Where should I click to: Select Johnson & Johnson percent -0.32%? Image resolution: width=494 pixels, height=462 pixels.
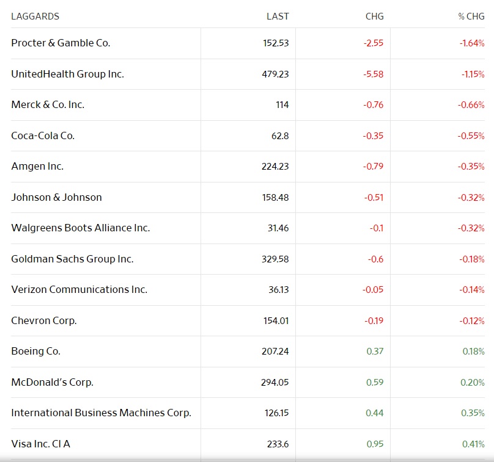471,198
